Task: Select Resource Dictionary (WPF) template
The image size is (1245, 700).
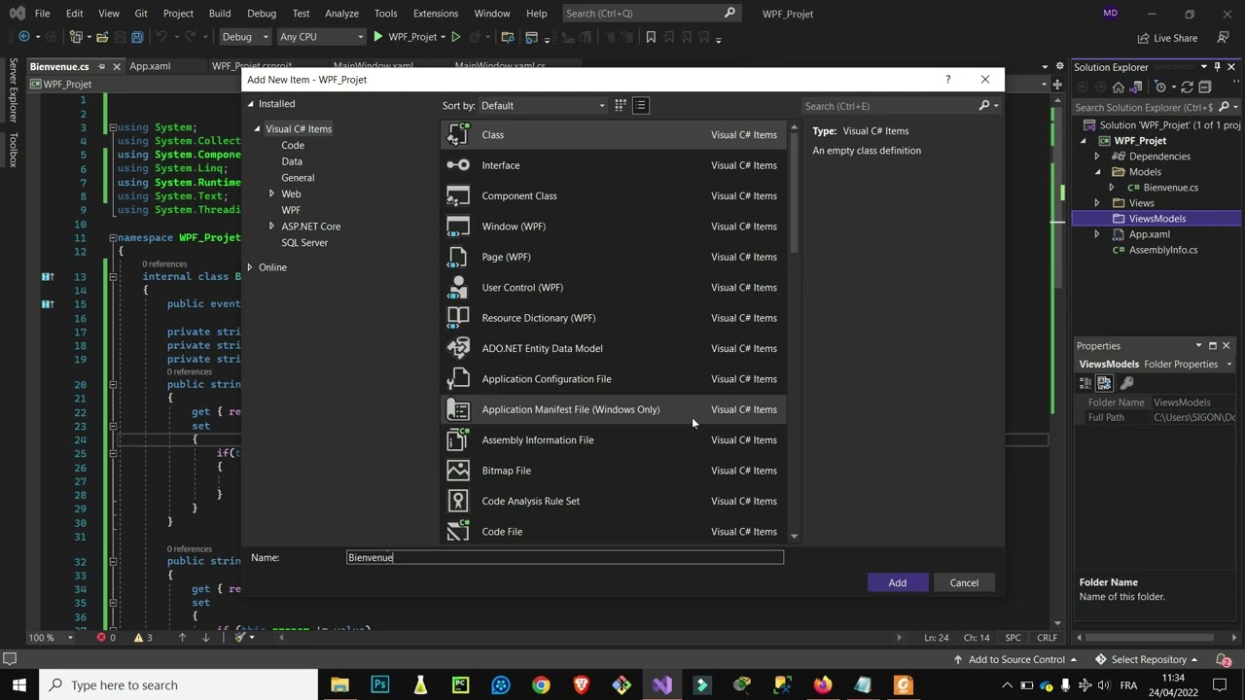Action: point(614,318)
